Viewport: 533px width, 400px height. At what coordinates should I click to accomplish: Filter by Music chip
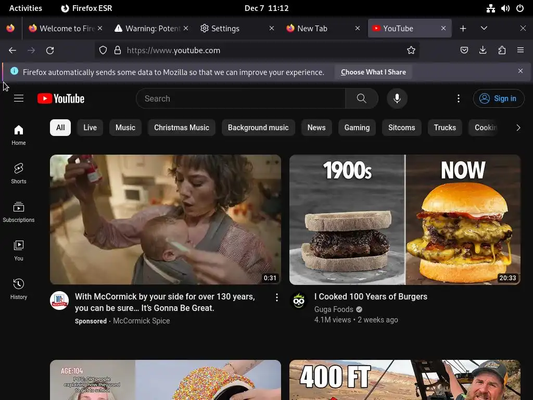(x=125, y=128)
